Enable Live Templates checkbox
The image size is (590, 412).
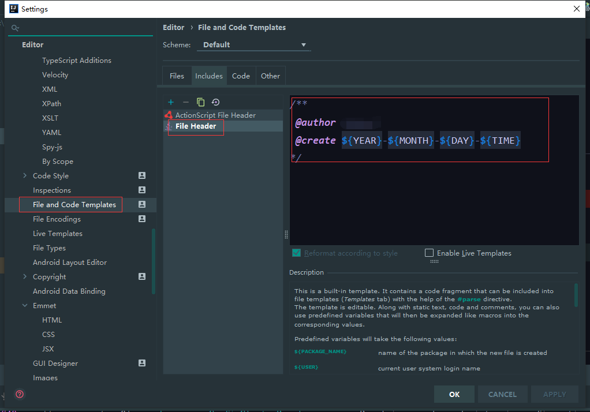tap(429, 253)
